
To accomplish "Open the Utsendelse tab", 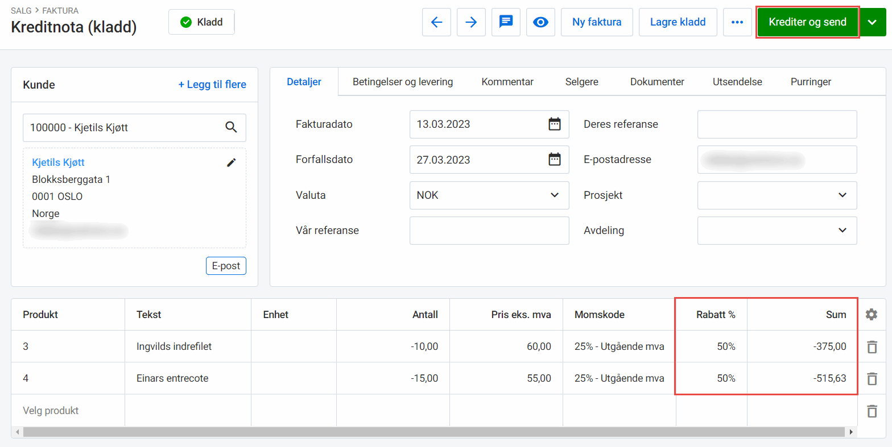I will tap(737, 82).
